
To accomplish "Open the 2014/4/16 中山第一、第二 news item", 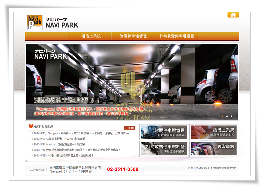I will pos(80,133).
